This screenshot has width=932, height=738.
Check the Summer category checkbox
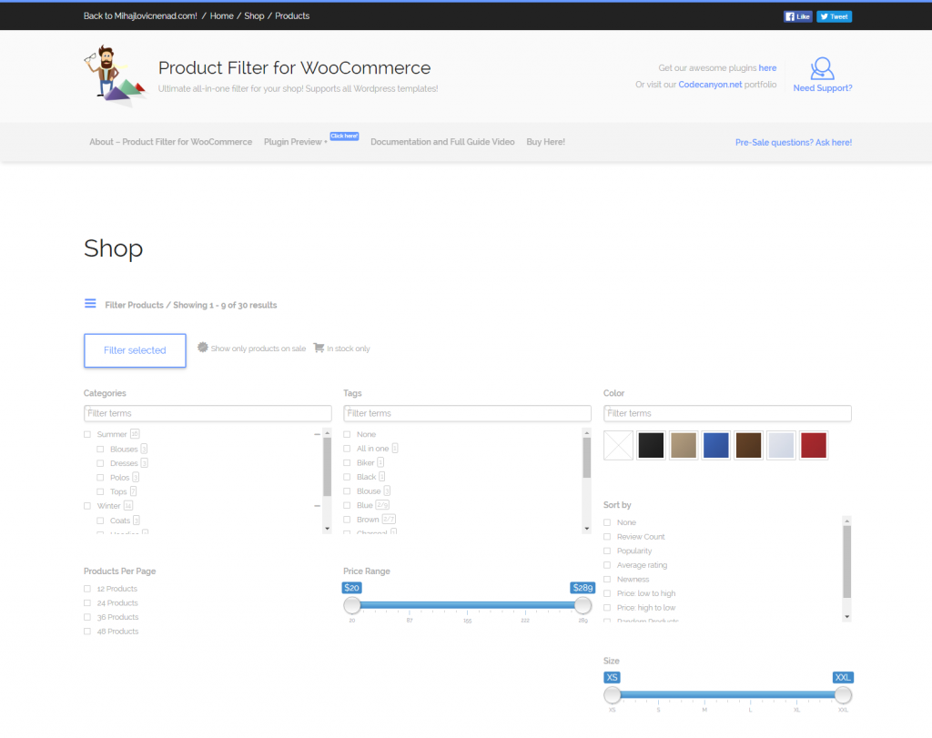click(x=87, y=434)
